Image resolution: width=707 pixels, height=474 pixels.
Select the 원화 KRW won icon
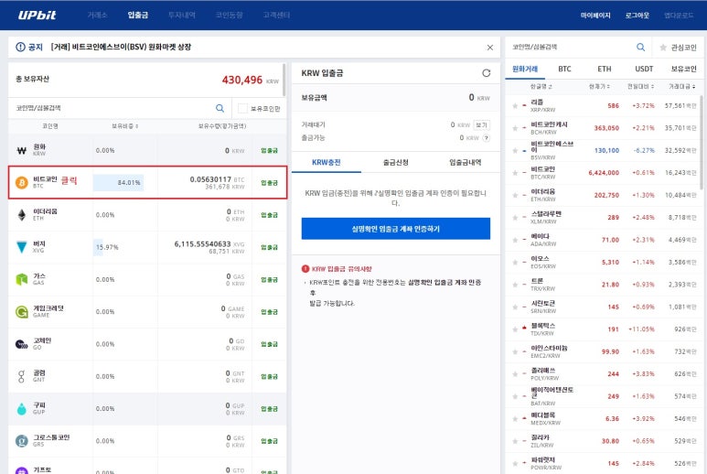pos(22,151)
